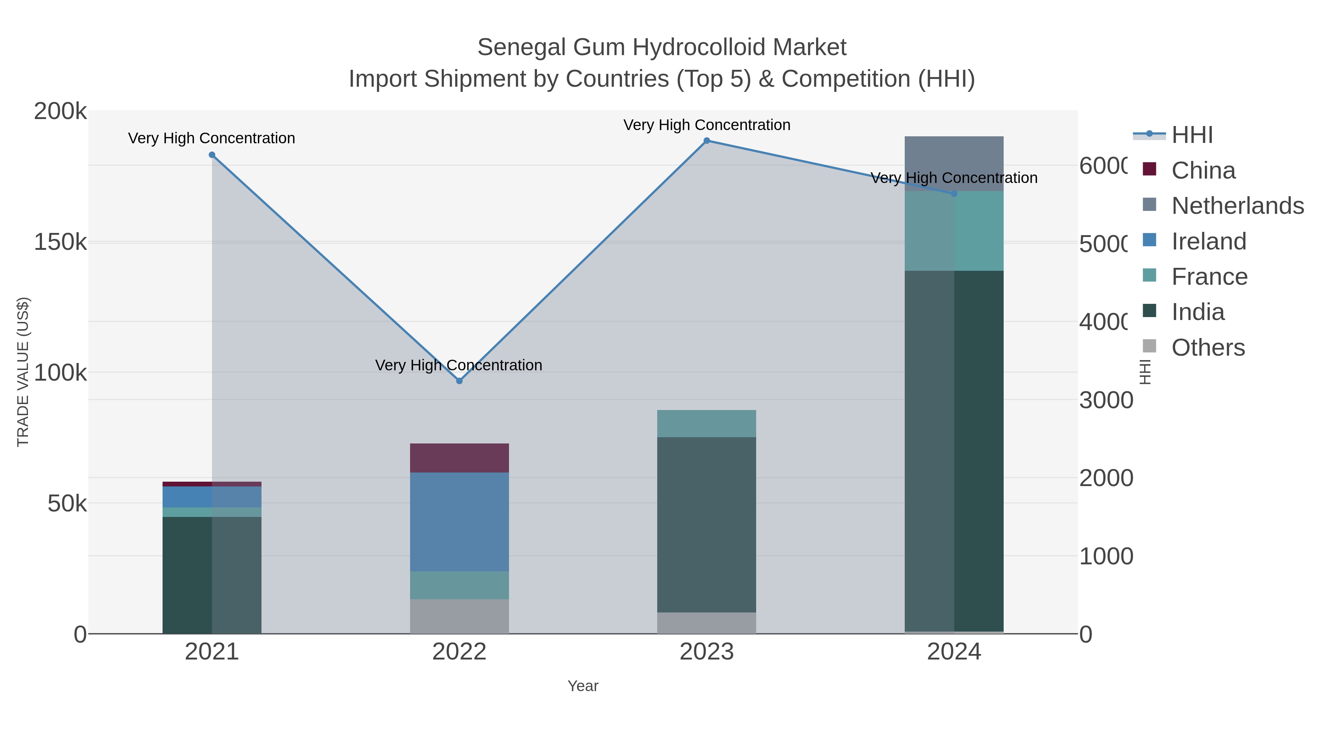1324x744 pixels.
Task: Click the TRADE VALUE (US$) axis title
Action: pos(22,372)
